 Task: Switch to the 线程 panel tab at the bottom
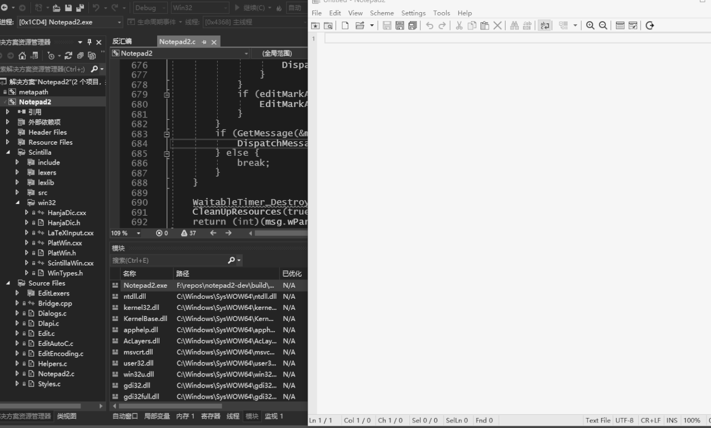tap(233, 416)
